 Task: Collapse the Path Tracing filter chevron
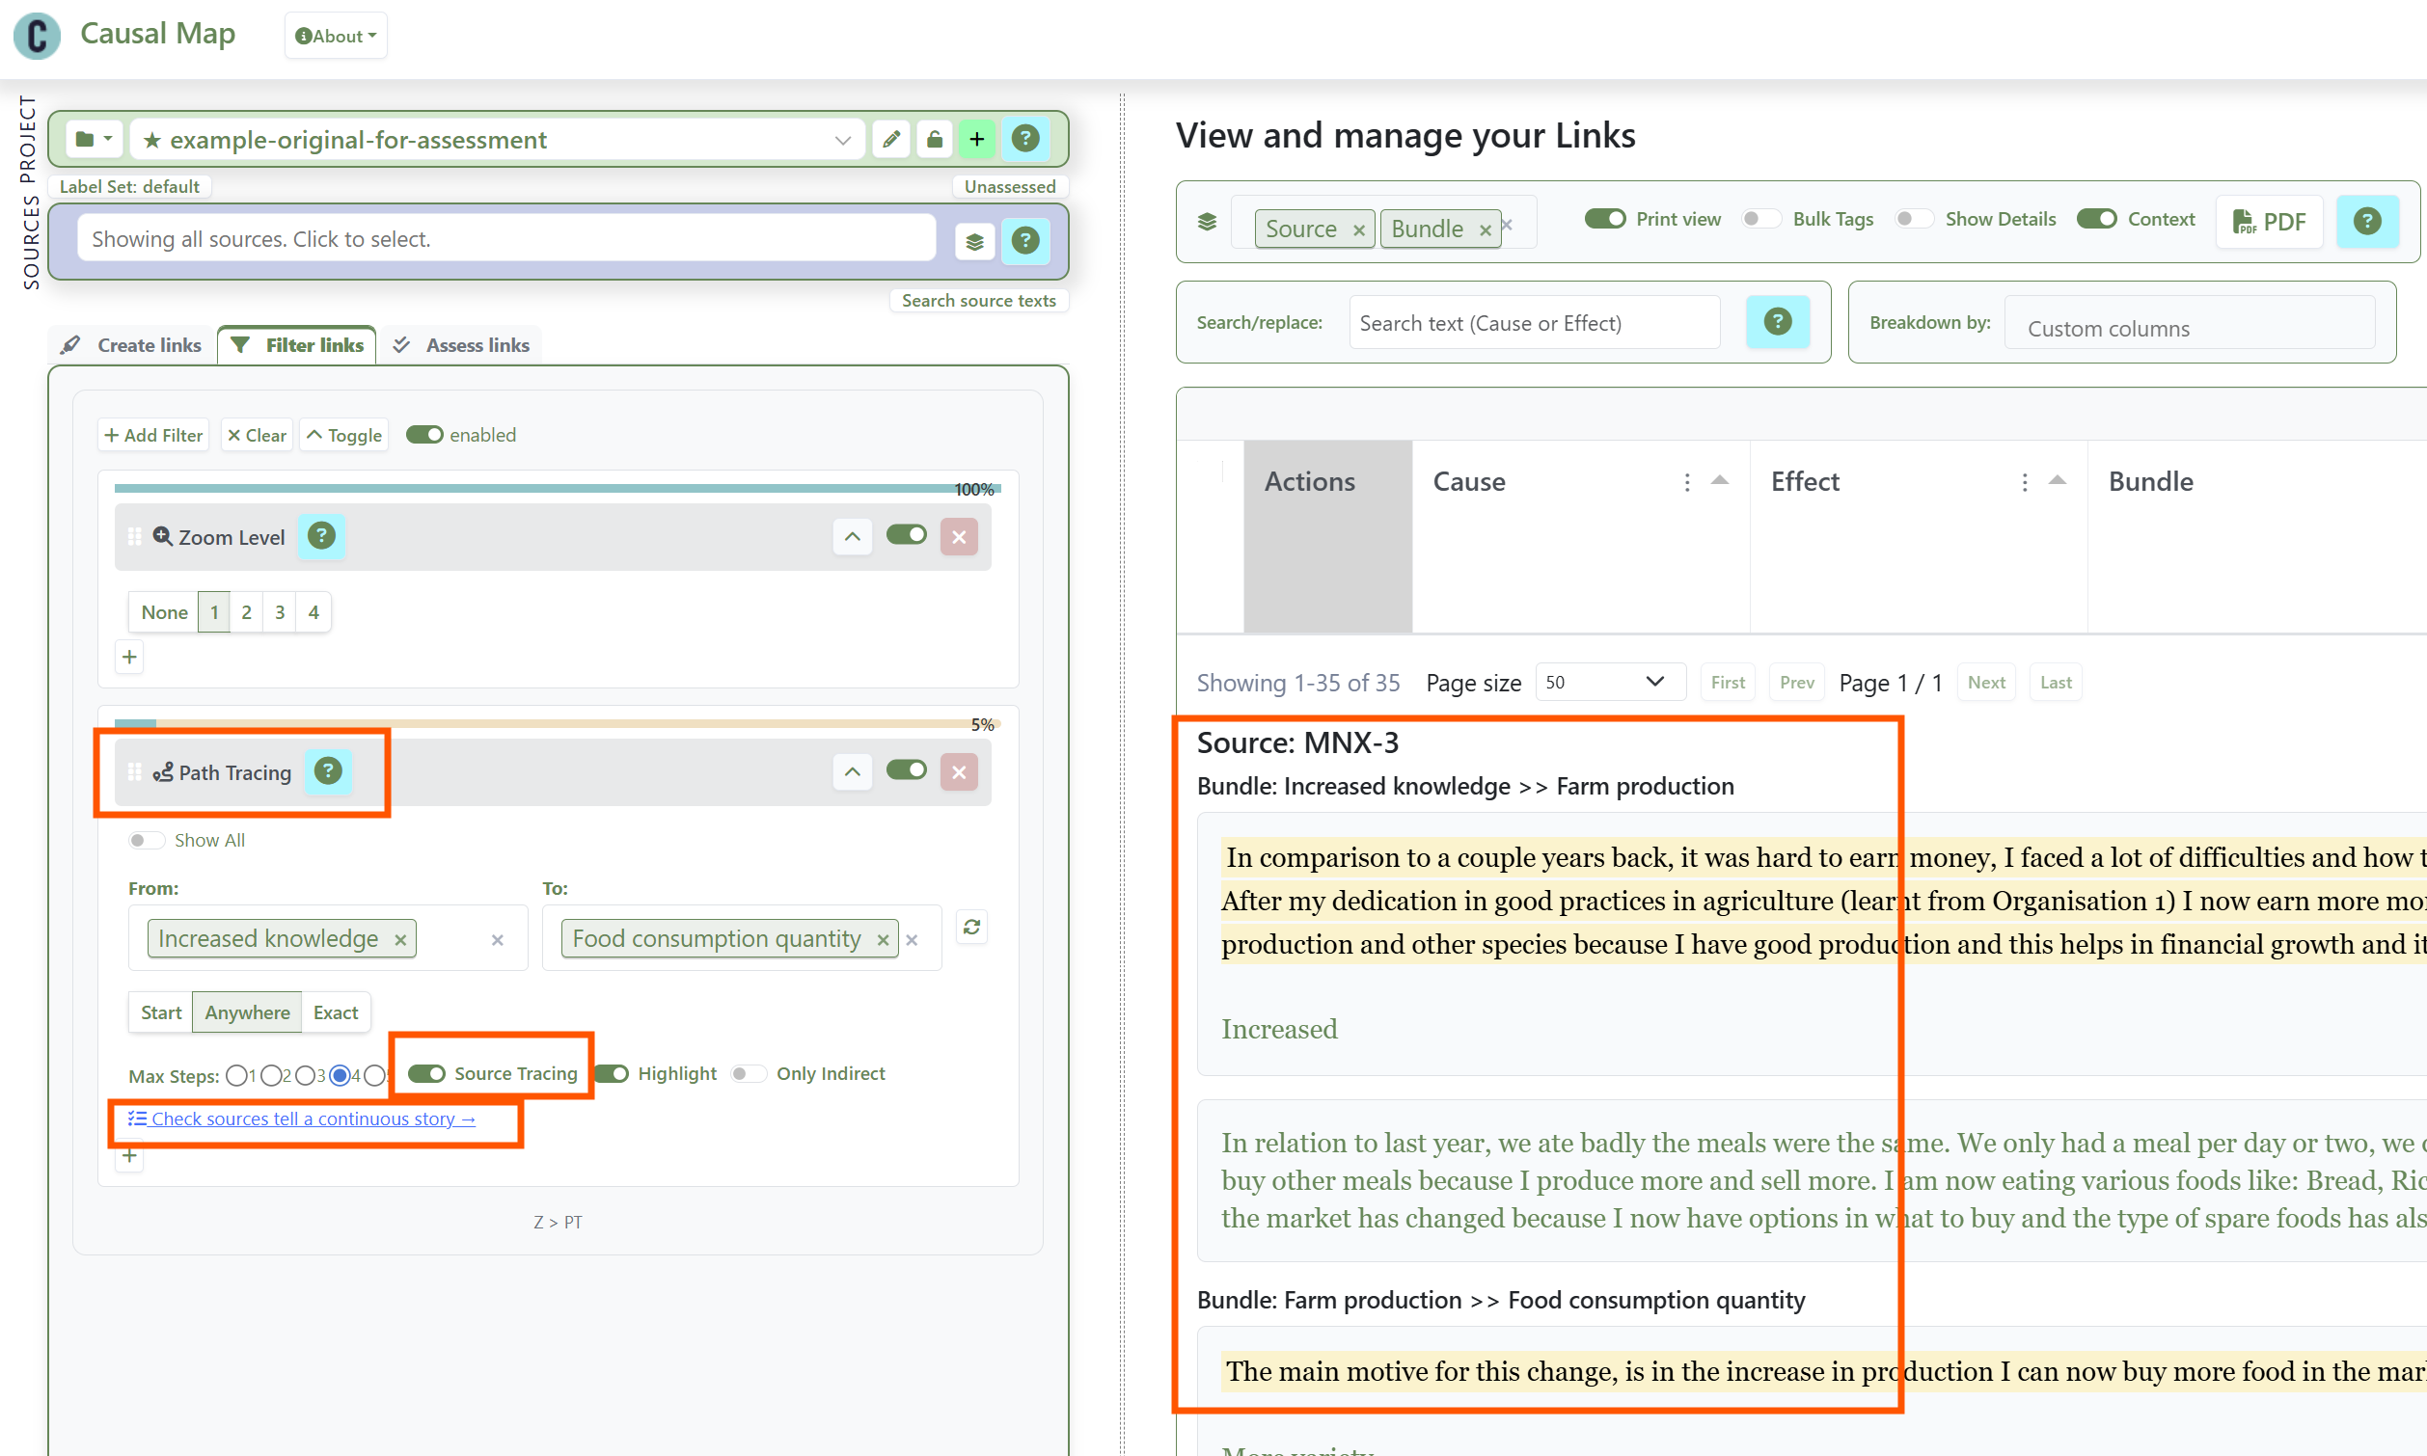click(x=852, y=772)
